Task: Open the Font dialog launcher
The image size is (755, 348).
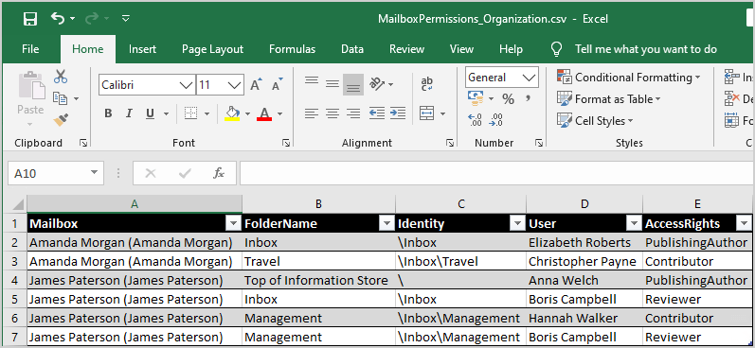Action: (x=286, y=143)
